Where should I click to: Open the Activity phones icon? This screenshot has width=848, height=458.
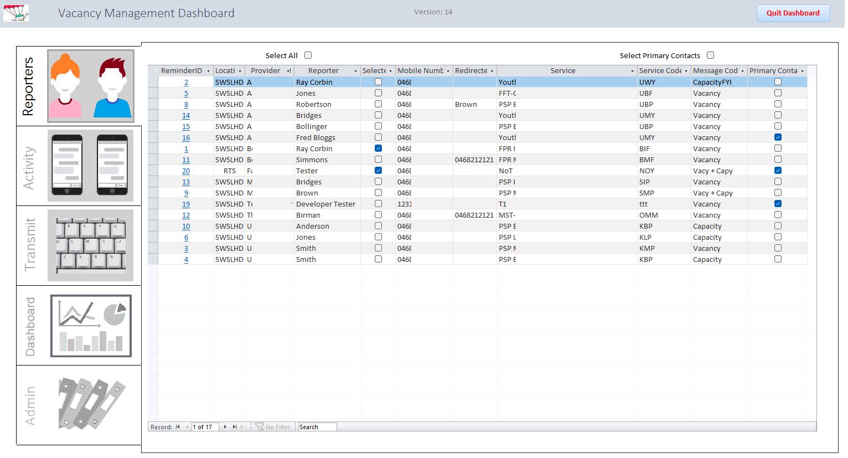coord(91,166)
